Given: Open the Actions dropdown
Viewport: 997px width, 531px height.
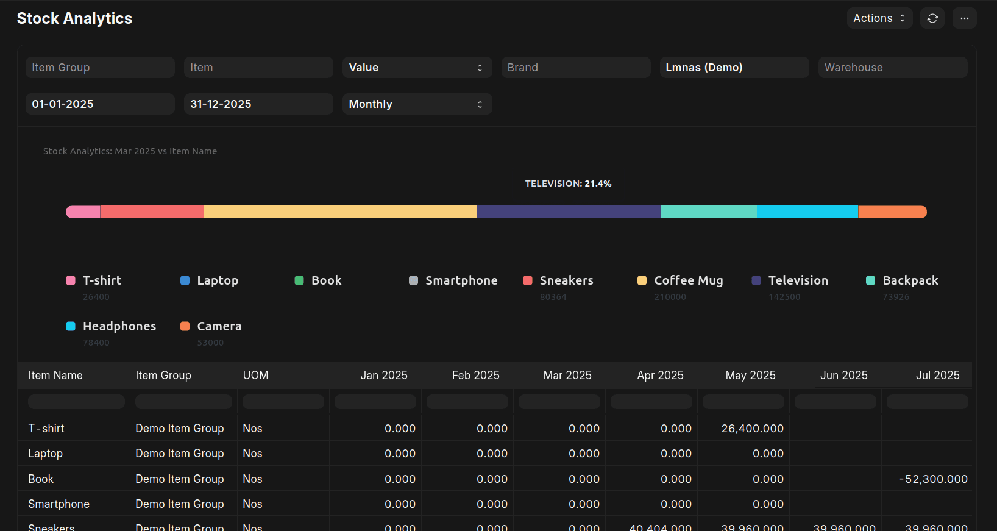Looking at the screenshot, I should coord(879,18).
